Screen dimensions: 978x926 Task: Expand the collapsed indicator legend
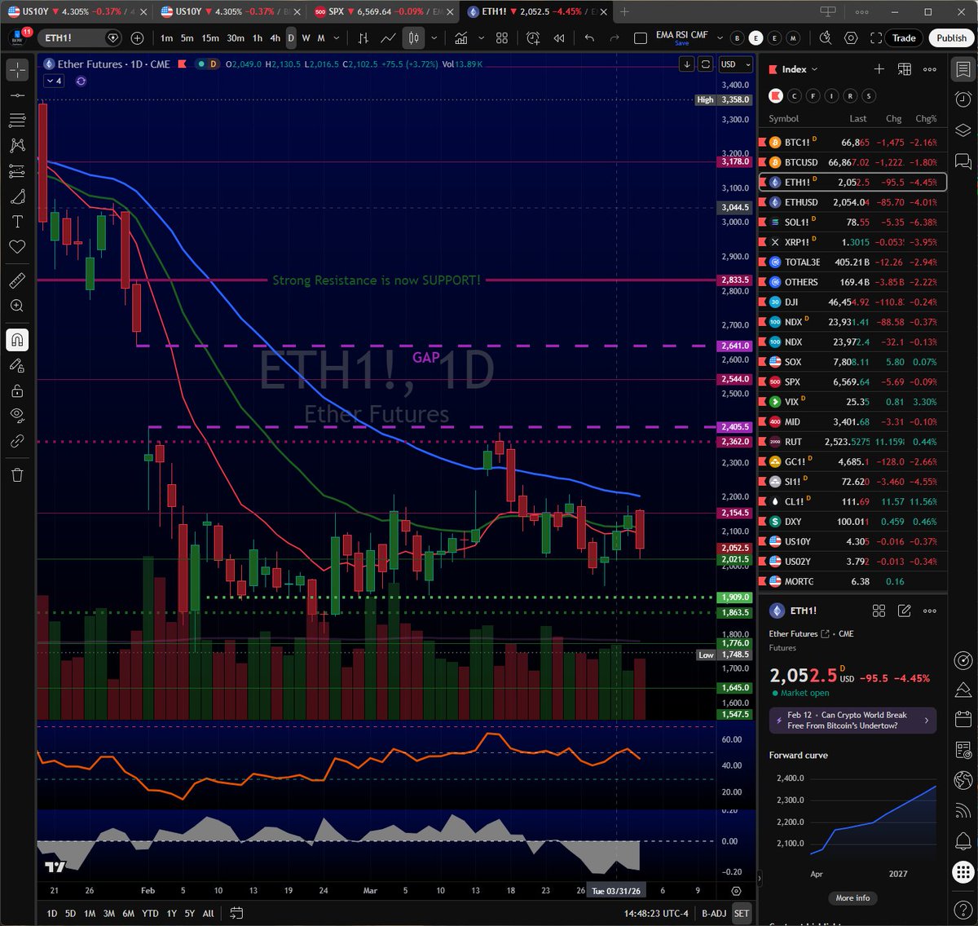pyautogui.click(x=54, y=82)
